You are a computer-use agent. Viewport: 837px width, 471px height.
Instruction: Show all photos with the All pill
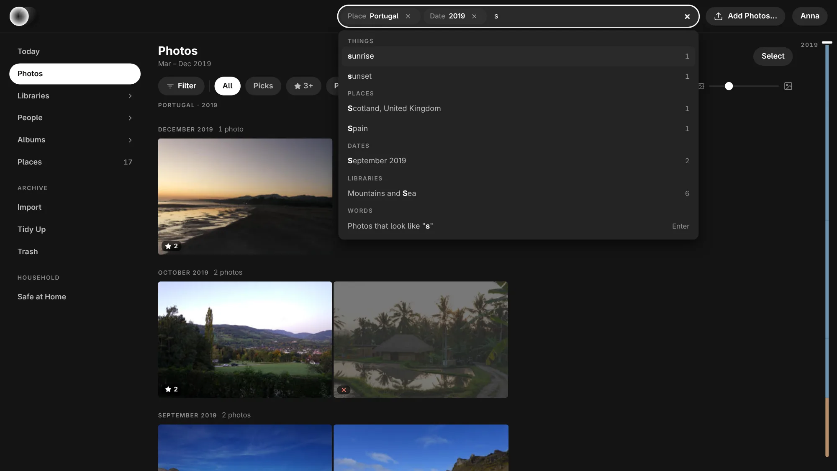(x=227, y=86)
